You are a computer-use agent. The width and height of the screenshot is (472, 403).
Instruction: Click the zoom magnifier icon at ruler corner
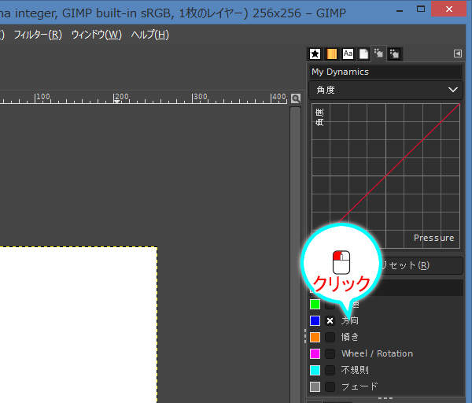296,98
